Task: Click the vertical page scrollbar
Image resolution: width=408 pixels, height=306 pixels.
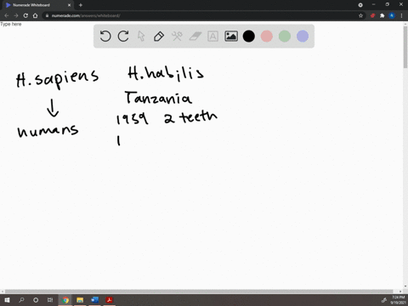Action: pos(405,156)
